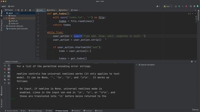Click the warnings count inspection indicator
The height and width of the screenshot is (112, 200).
click(x=189, y=14)
